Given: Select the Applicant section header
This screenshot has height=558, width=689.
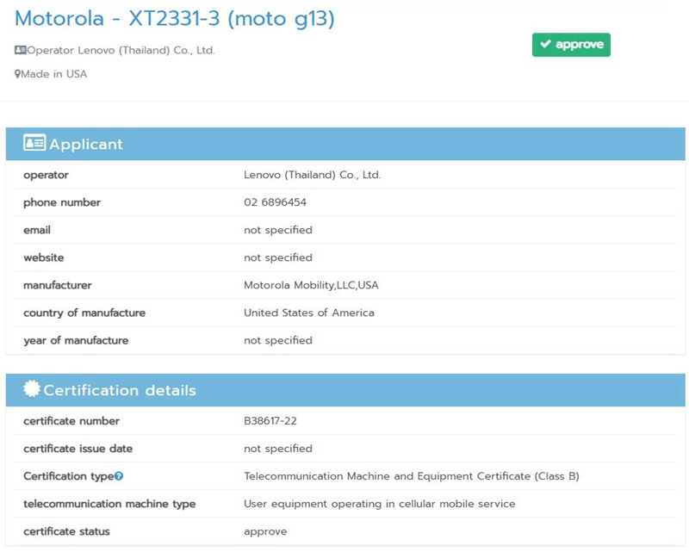Looking at the screenshot, I should point(345,144).
